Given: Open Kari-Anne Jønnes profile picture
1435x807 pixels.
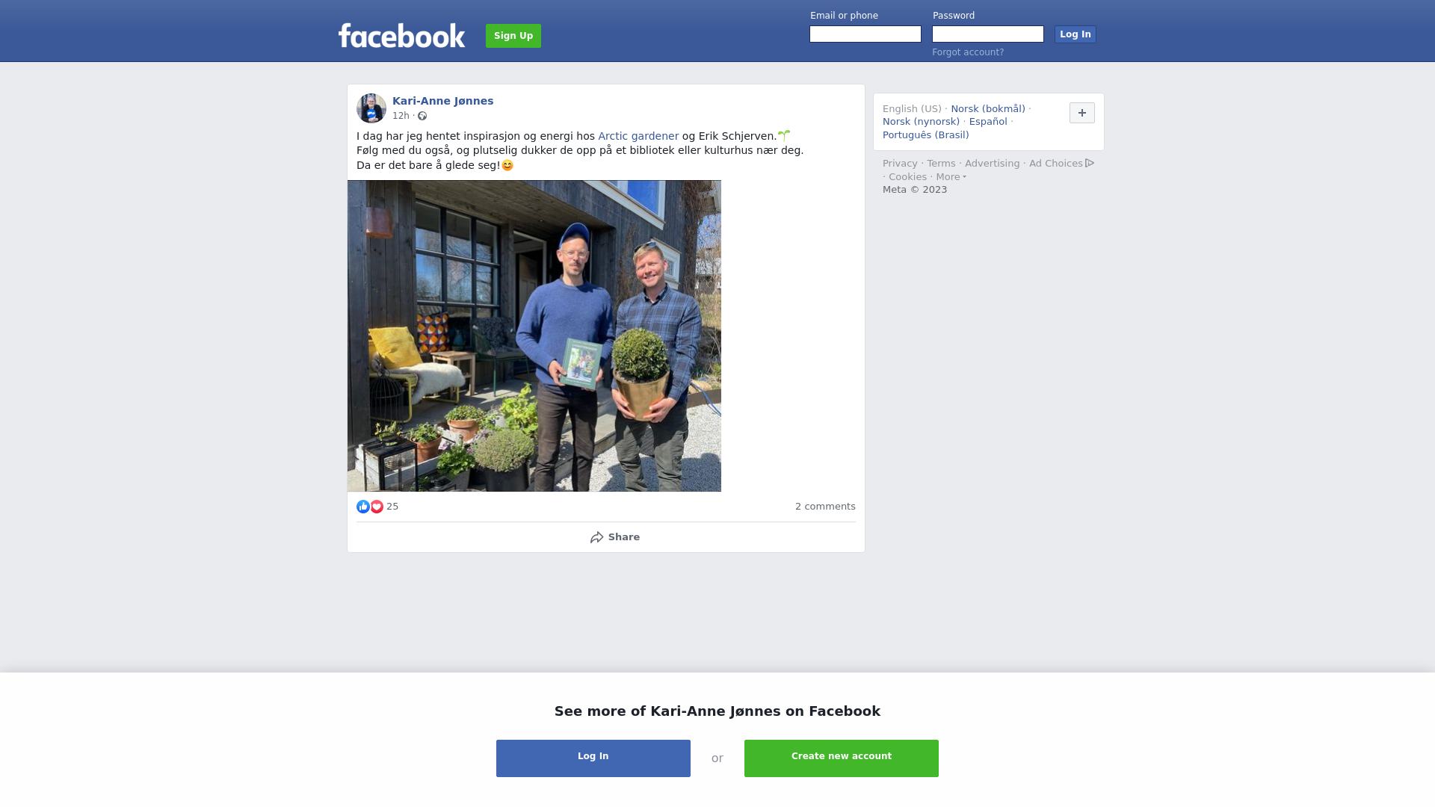Looking at the screenshot, I should pyautogui.click(x=371, y=108).
